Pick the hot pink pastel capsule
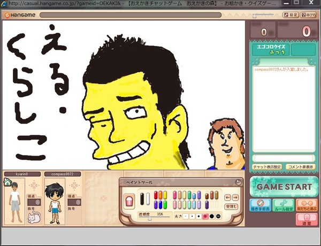Viewport: 321px width, 246px height. [174, 195]
